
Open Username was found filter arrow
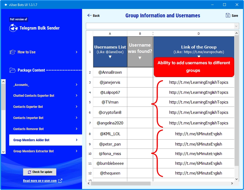pyautogui.click(x=140, y=58)
